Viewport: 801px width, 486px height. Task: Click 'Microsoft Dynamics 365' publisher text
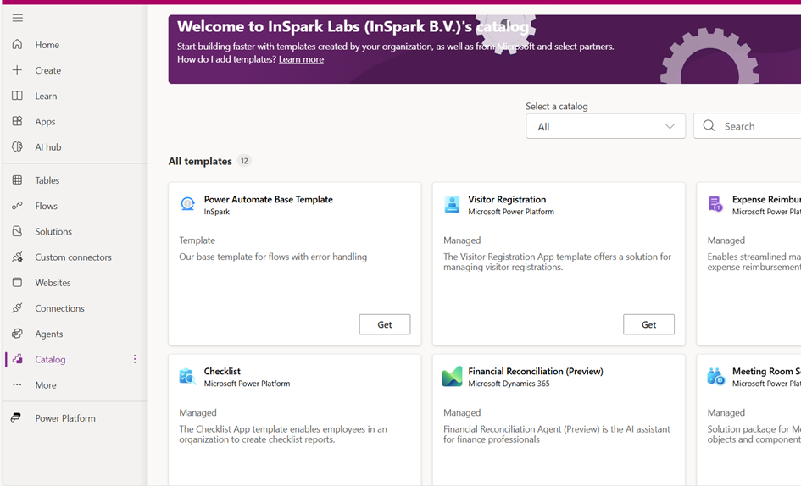tap(509, 384)
